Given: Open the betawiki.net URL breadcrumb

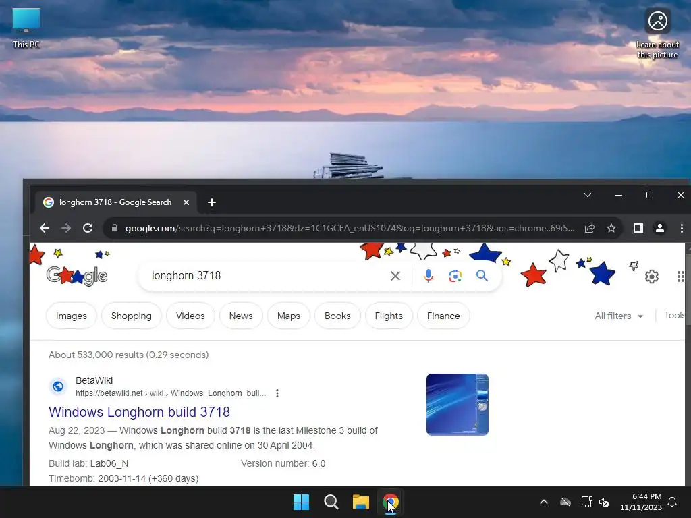Looking at the screenshot, I should 171,393.
